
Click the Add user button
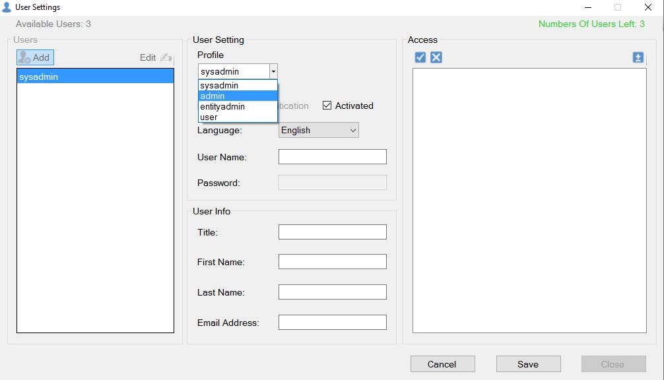pos(35,57)
